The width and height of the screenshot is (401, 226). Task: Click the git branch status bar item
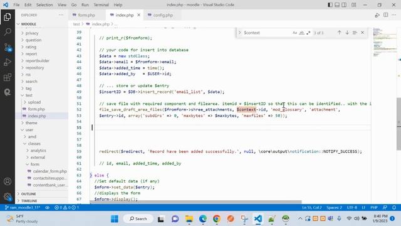pyautogui.click(x=23, y=208)
